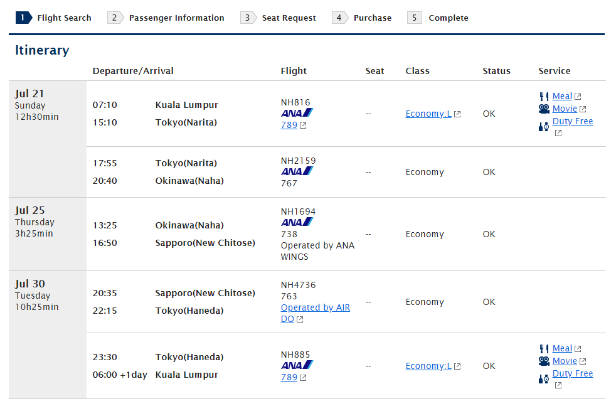Click the Meal fork-knife icon for NH885
The image size is (616, 406).
(x=544, y=349)
